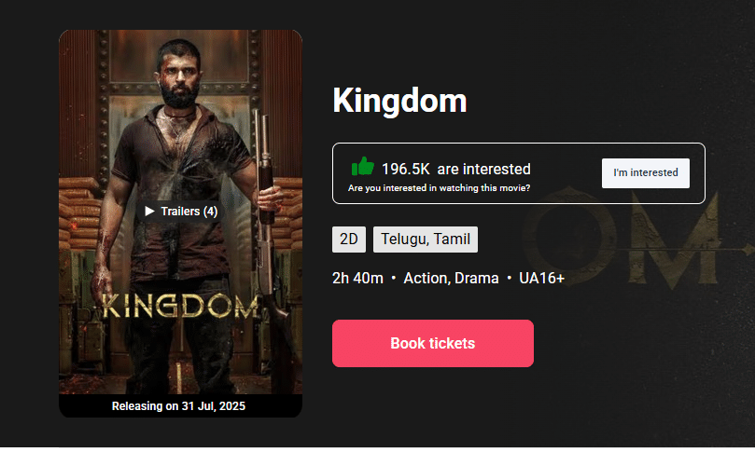This screenshot has height=452, width=755.
Task: Select the 2D format tag
Action: 349,240
